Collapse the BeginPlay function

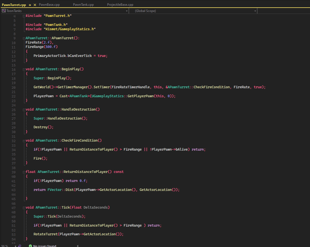pos(24,69)
